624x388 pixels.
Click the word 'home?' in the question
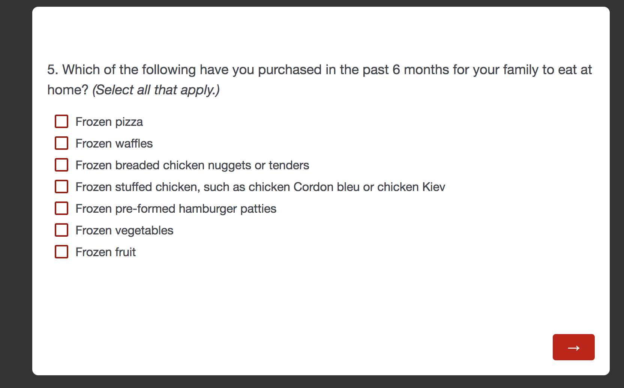(67, 90)
